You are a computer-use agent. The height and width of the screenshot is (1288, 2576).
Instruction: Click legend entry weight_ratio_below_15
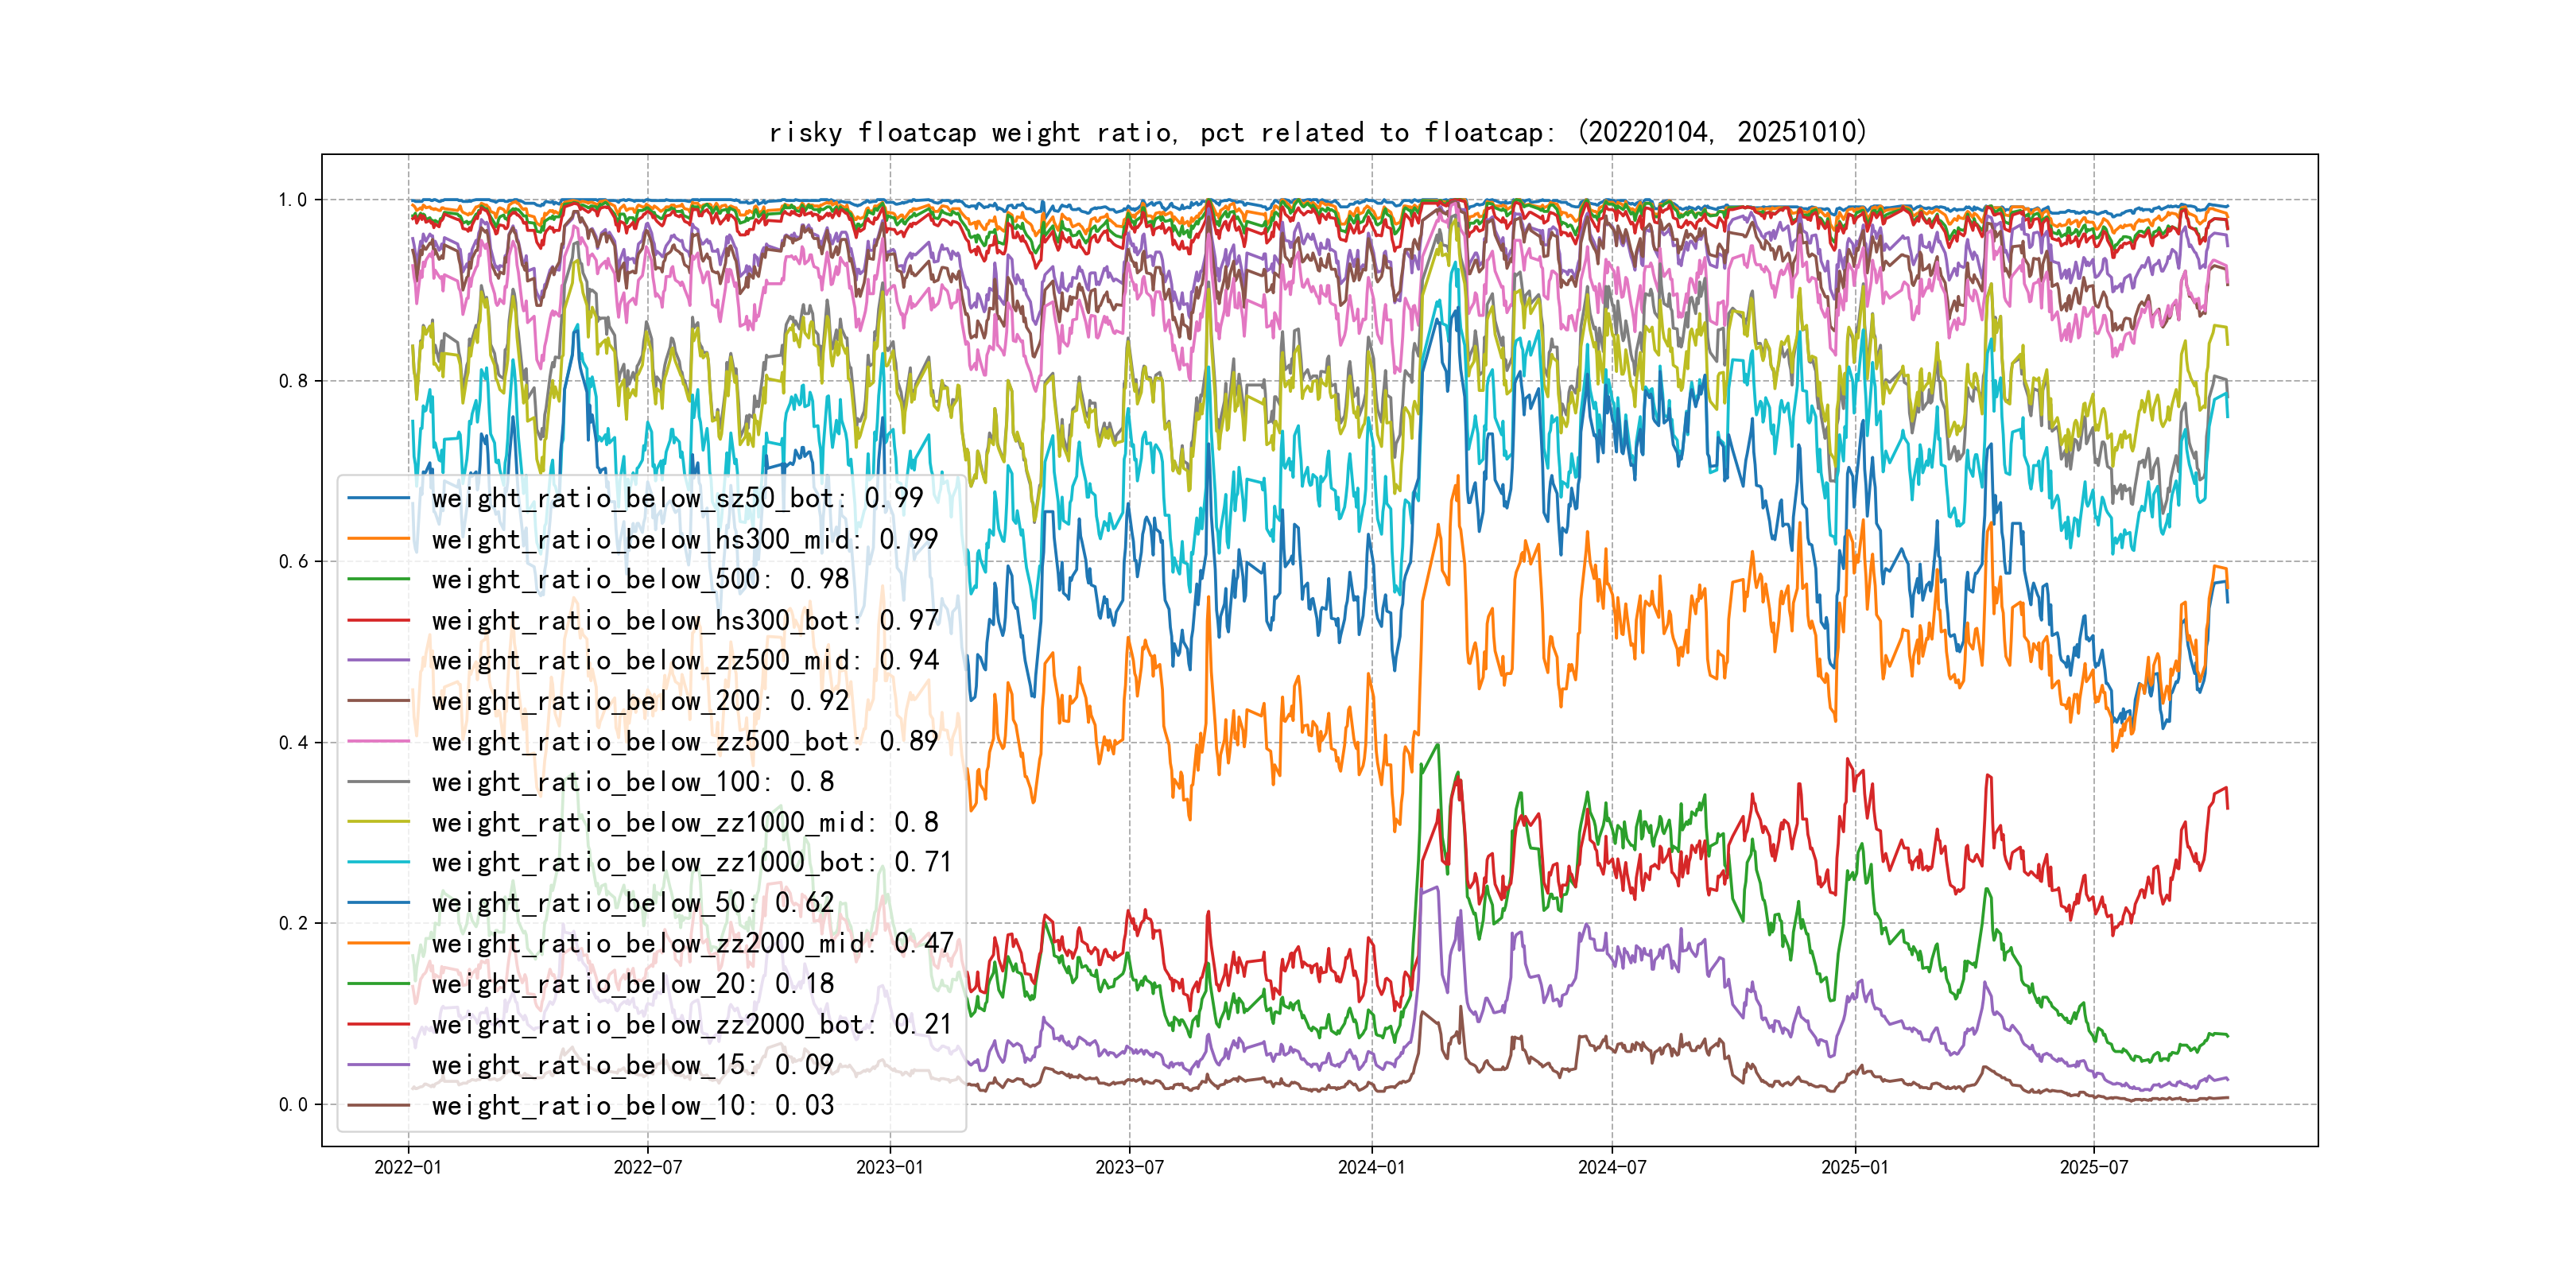tap(632, 1065)
